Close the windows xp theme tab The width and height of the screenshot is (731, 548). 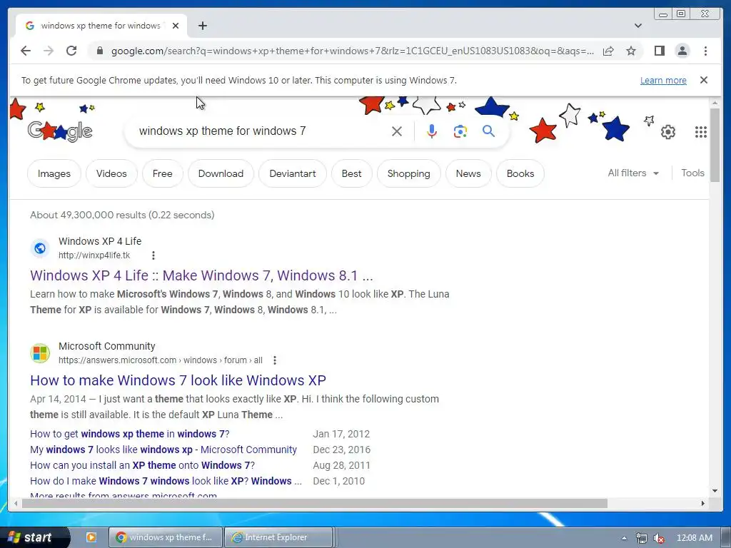pyautogui.click(x=176, y=26)
